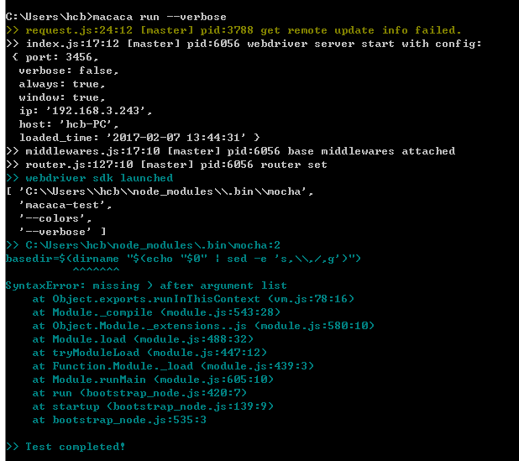519x461 pixels.
Task: Click the 'window: true' config line
Action: click(62, 97)
